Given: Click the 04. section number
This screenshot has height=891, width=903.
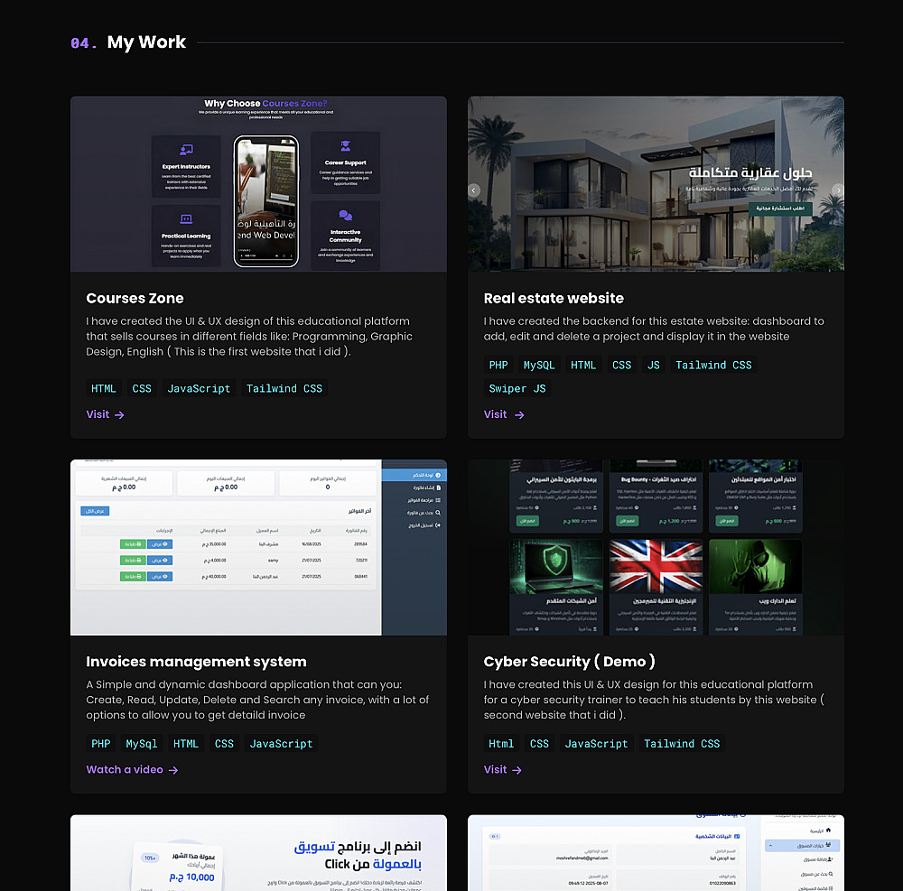Looking at the screenshot, I should point(83,43).
